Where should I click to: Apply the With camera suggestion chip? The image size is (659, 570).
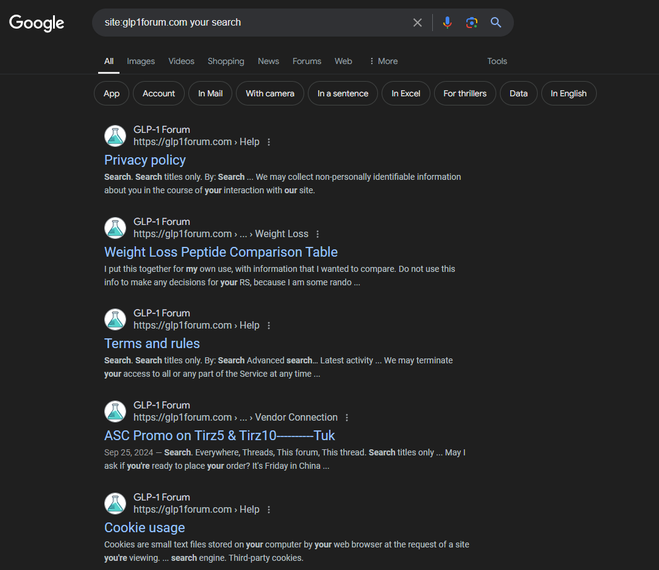click(x=270, y=93)
